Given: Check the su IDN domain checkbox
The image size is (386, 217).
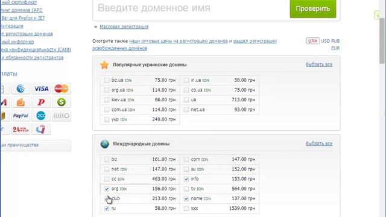Looking at the screenshot, I should (186, 169).
